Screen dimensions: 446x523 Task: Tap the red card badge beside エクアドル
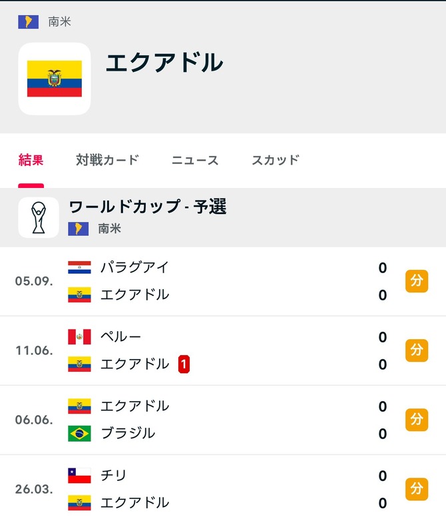(184, 364)
